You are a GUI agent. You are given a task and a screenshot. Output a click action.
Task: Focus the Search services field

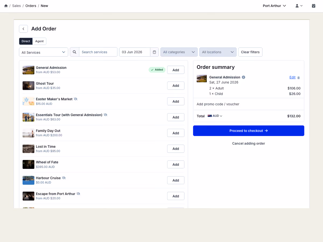pyautogui.click(x=98, y=52)
